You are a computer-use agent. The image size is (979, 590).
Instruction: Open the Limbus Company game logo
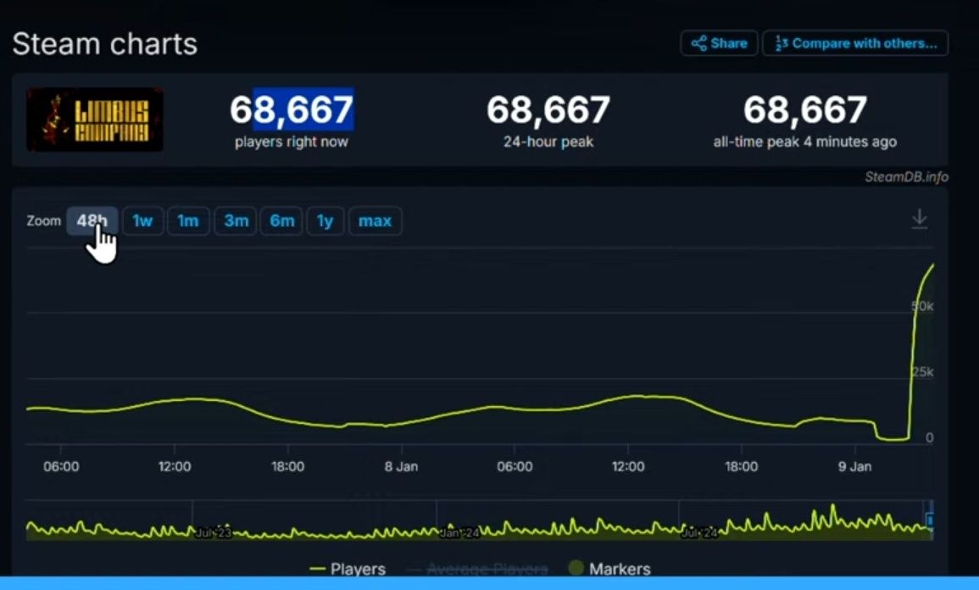coord(95,120)
